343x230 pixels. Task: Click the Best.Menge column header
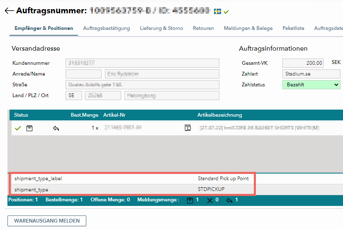tap(85, 115)
